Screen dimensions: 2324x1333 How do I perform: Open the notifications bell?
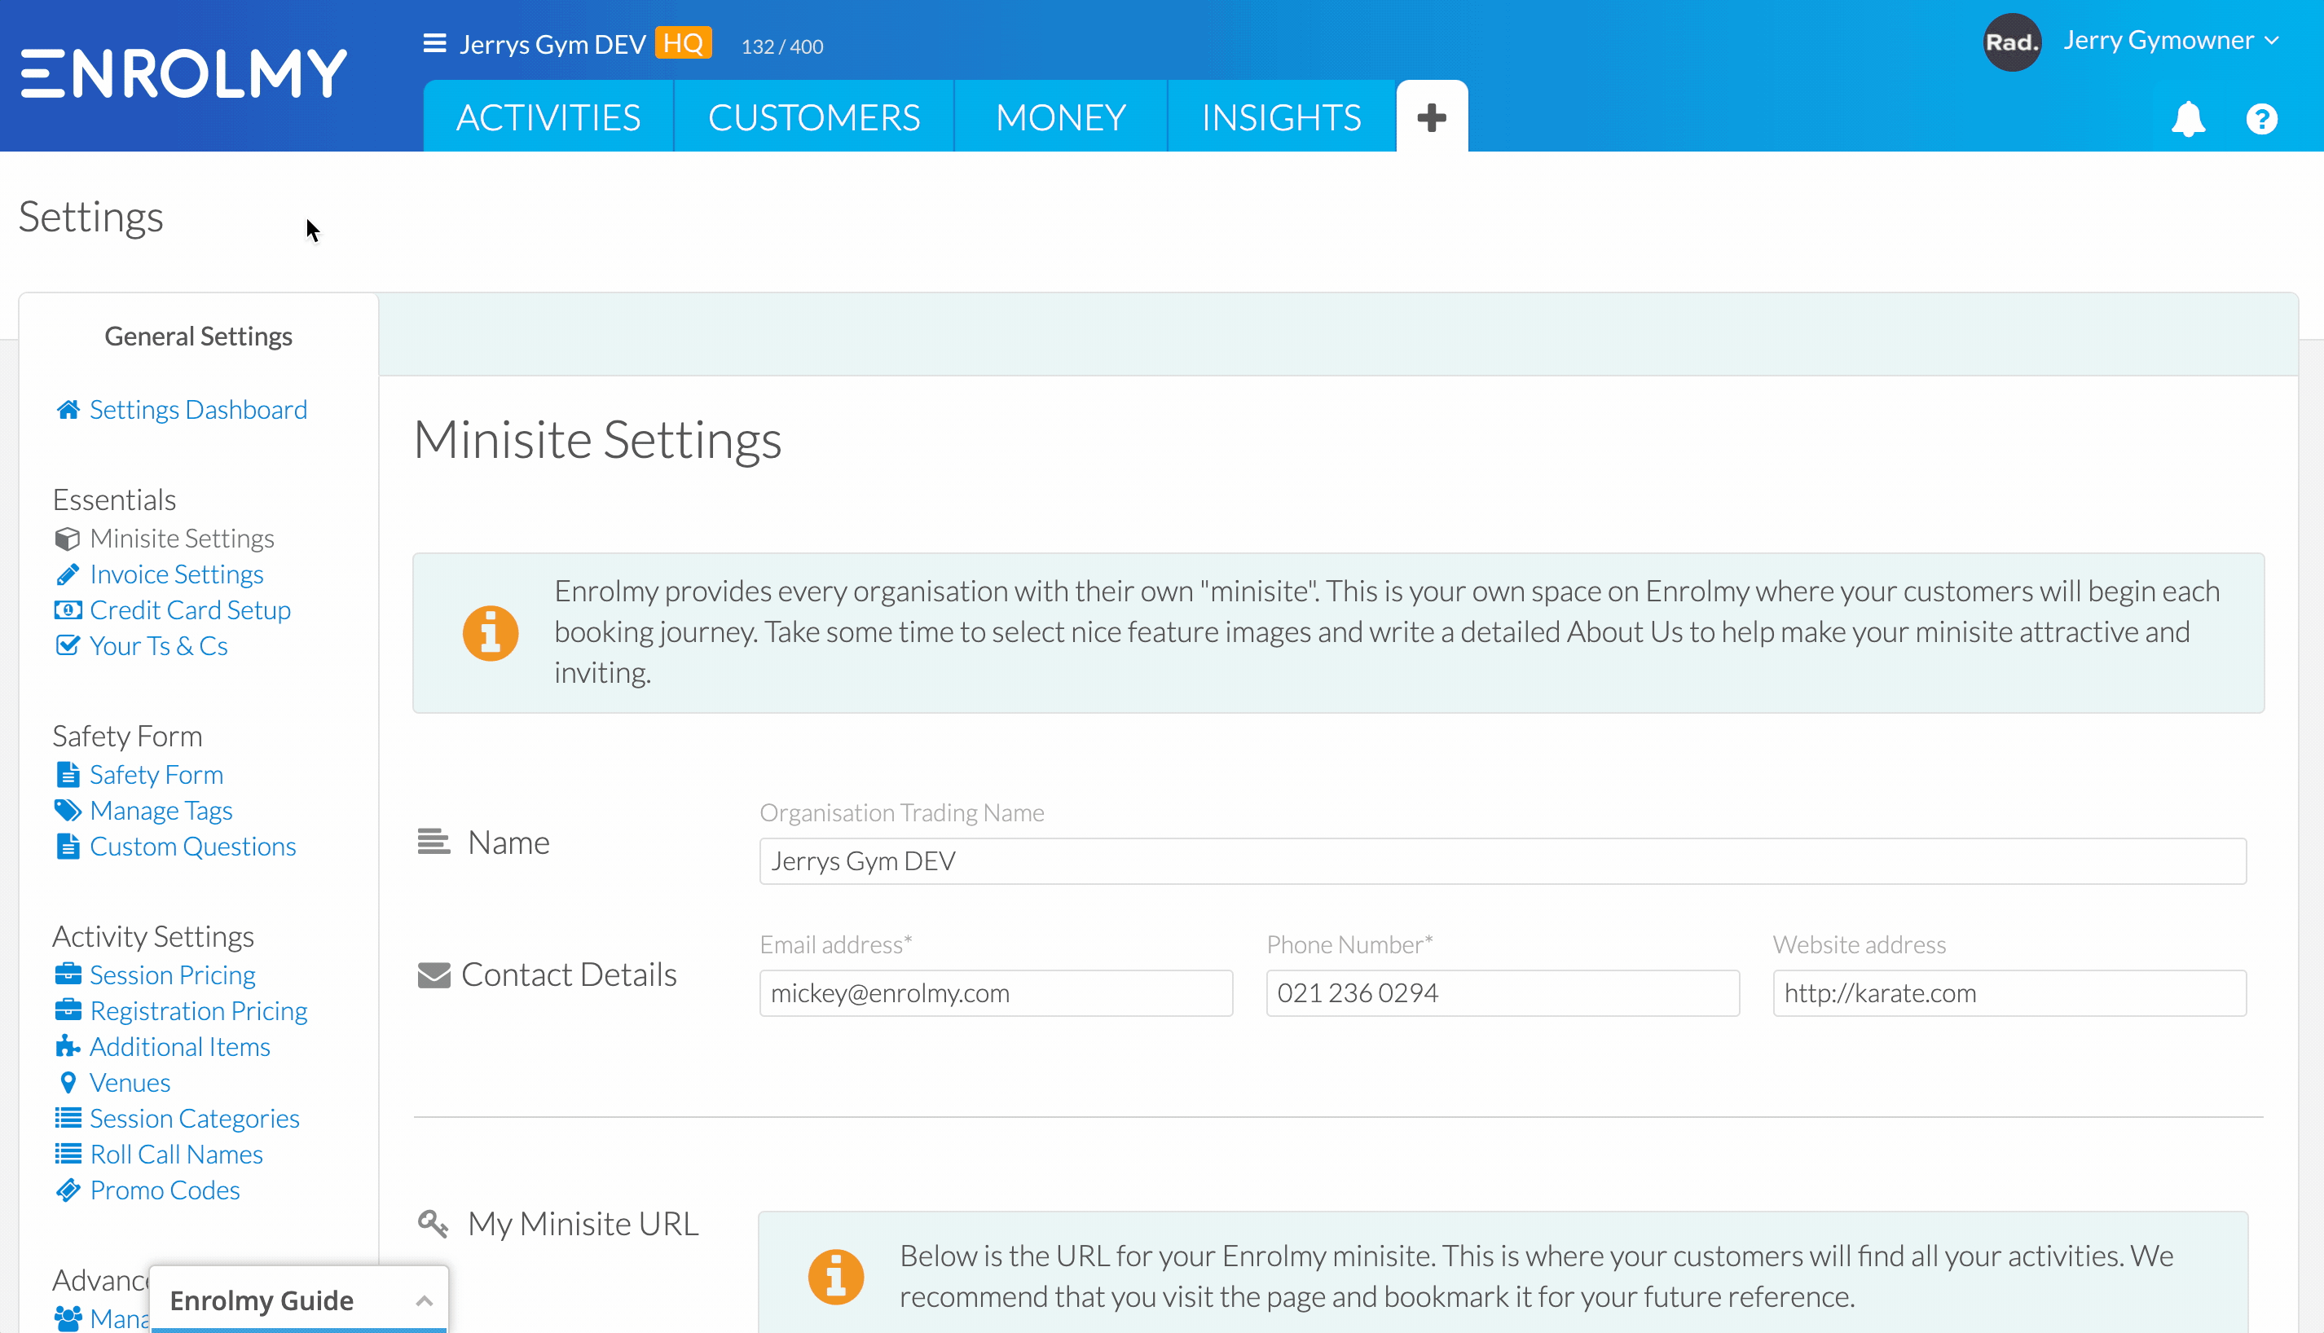2189,119
